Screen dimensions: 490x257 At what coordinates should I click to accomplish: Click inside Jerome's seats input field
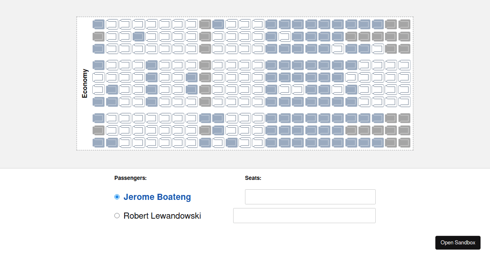click(x=310, y=197)
